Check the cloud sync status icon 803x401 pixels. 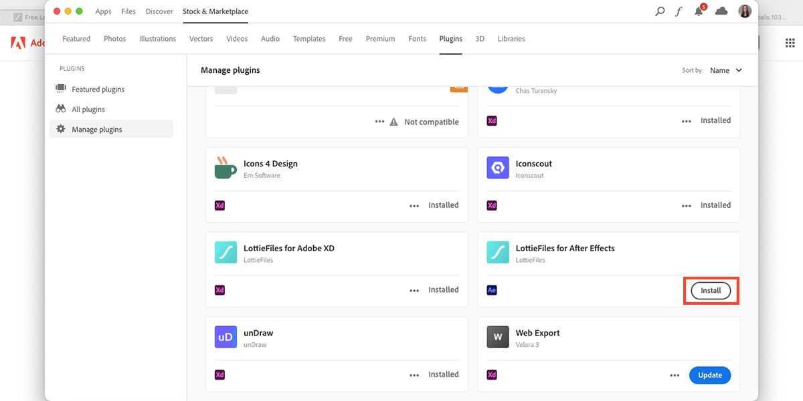(721, 11)
